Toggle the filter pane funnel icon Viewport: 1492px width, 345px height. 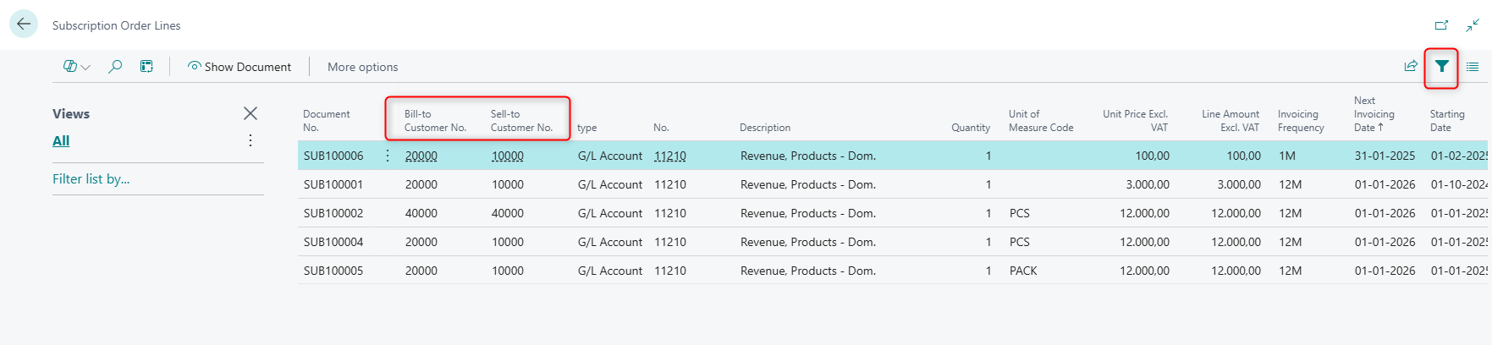(1441, 67)
